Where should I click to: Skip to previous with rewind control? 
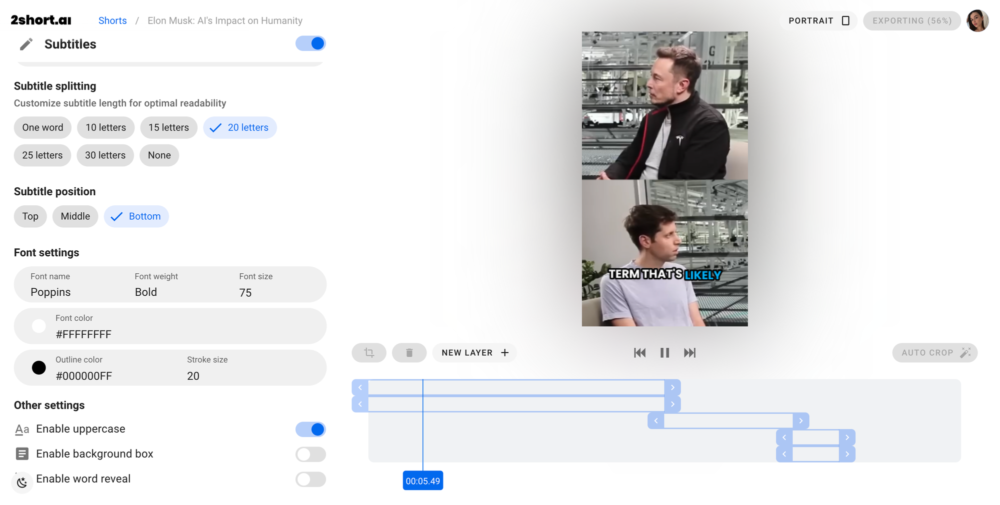tap(639, 353)
